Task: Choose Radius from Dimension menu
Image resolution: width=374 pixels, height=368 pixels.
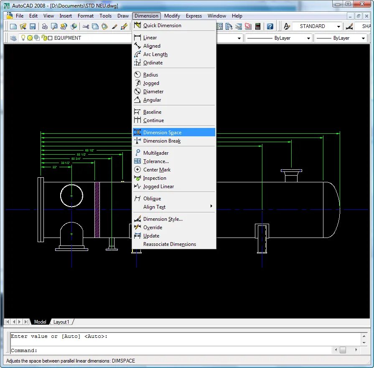Action: tap(174, 75)
